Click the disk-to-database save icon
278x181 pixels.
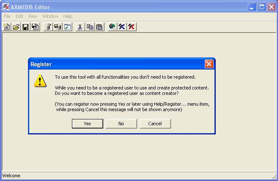pyautogui.click(x=58, y=27)
